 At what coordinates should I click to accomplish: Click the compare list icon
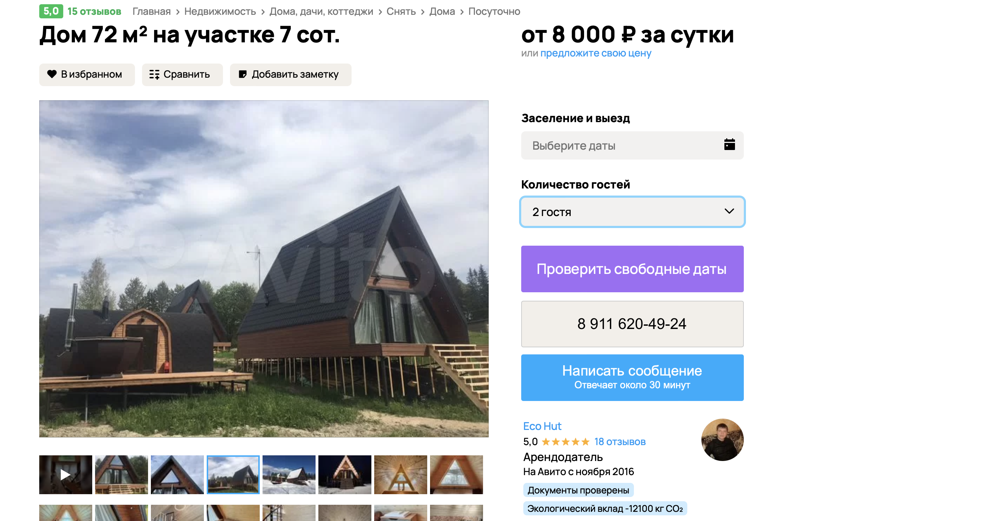click(154, 74)
